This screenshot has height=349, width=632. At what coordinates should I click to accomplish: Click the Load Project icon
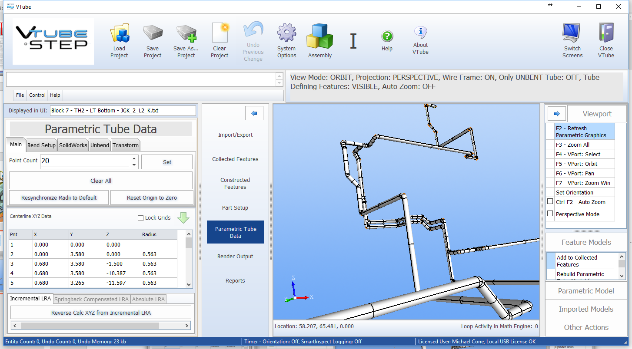[119, 34]
